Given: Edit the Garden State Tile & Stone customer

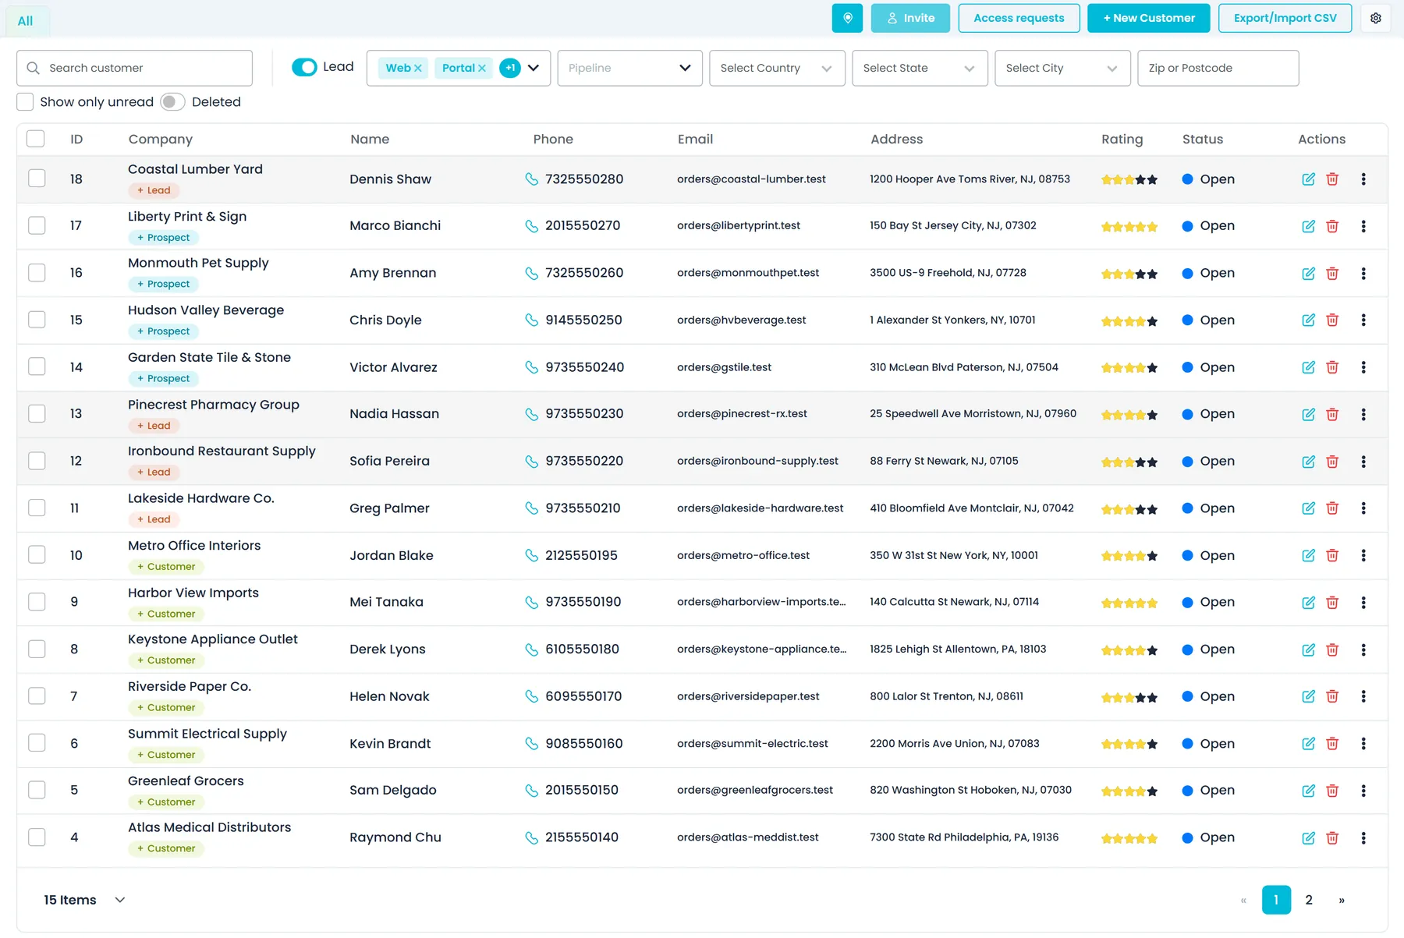Looking at the screenshot, I should tap(1308, 367).
